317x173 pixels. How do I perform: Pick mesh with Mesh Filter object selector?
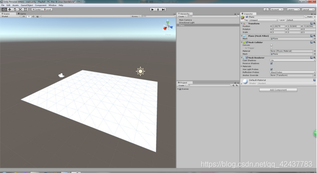coord(315,38)
